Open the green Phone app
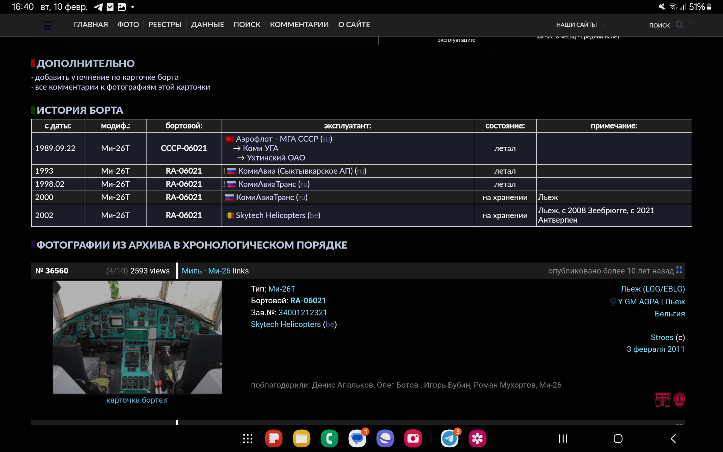The width and height of the screenshot is (723, 452). [x=329, y=438]
